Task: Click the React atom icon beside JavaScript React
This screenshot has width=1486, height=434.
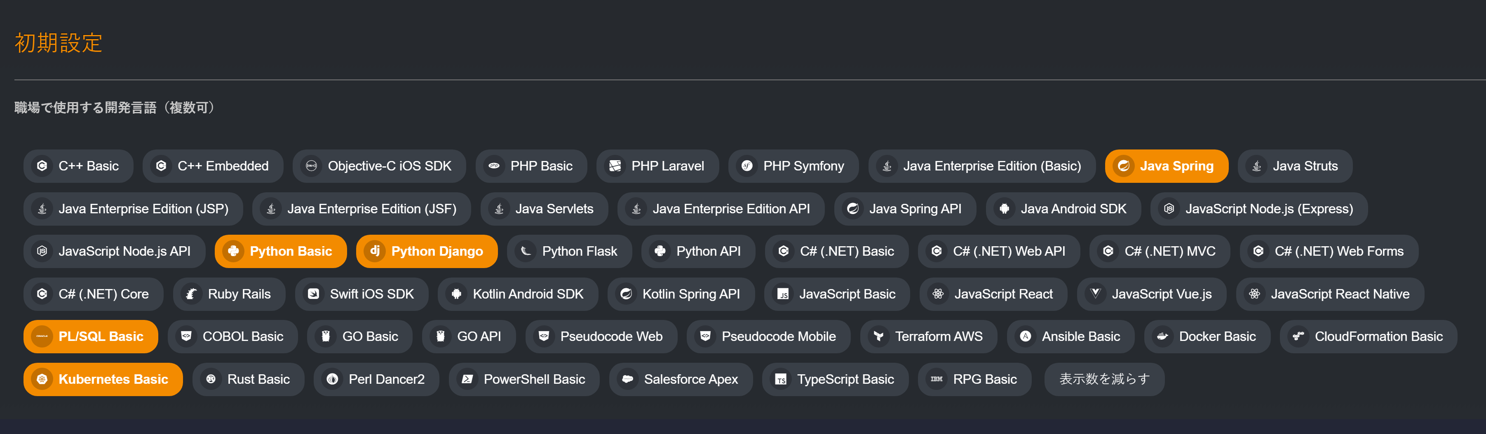Action: (938, 294)
